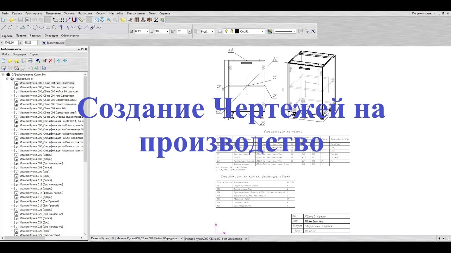Select the Circle drawing tool
The image size is (451, 253).
[x=35, y=27]
